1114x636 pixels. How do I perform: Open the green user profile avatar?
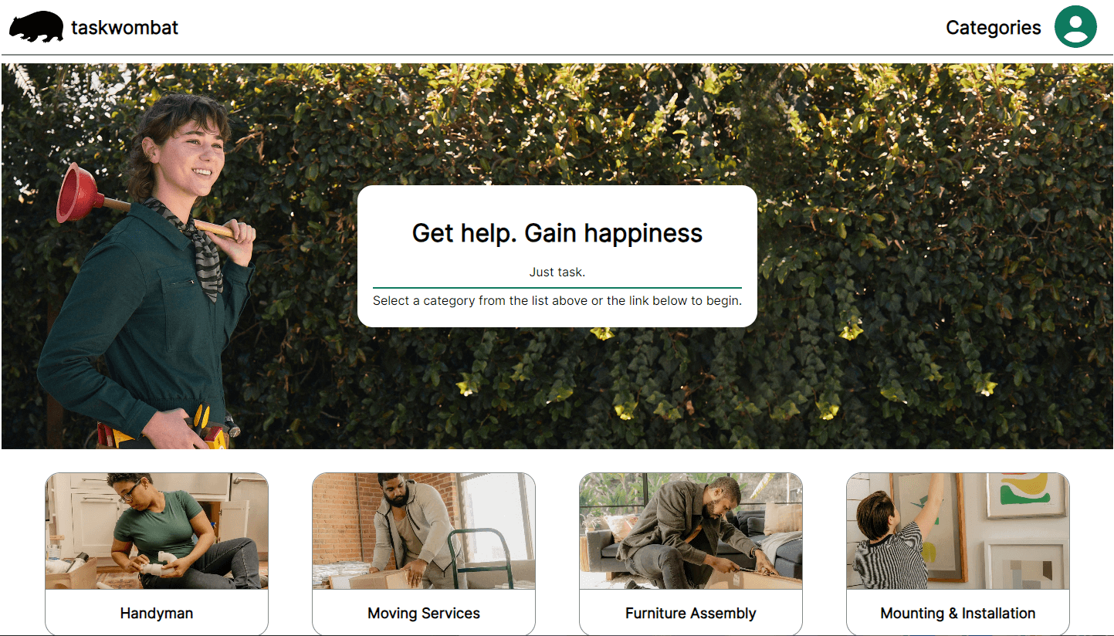click(1075, 26)
